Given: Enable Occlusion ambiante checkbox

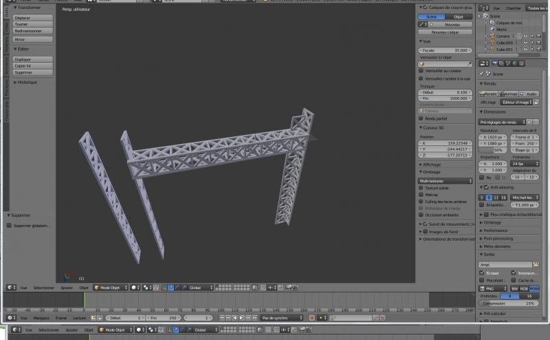Looking at the screenshot, I should (x=421, y=215).
